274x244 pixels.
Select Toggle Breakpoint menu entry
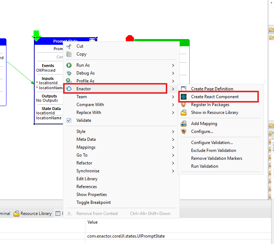[94, 202]
